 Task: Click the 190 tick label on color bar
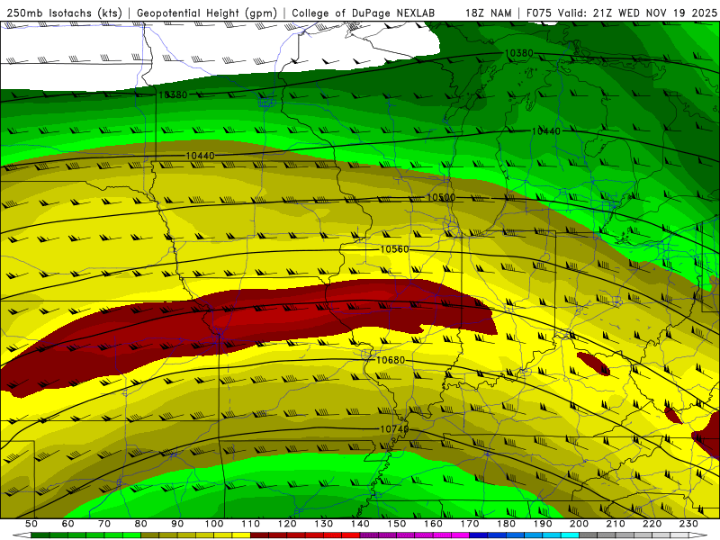point(543,524)
